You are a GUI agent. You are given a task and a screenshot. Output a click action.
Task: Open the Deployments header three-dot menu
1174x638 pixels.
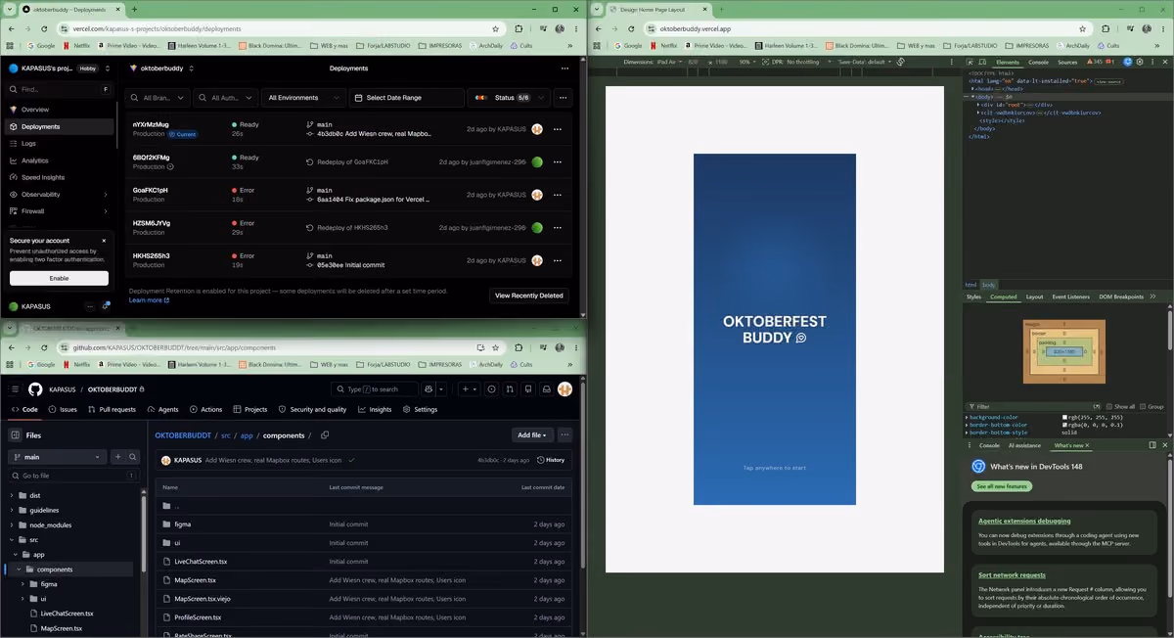pyautogui.click(x=564, y=68)
